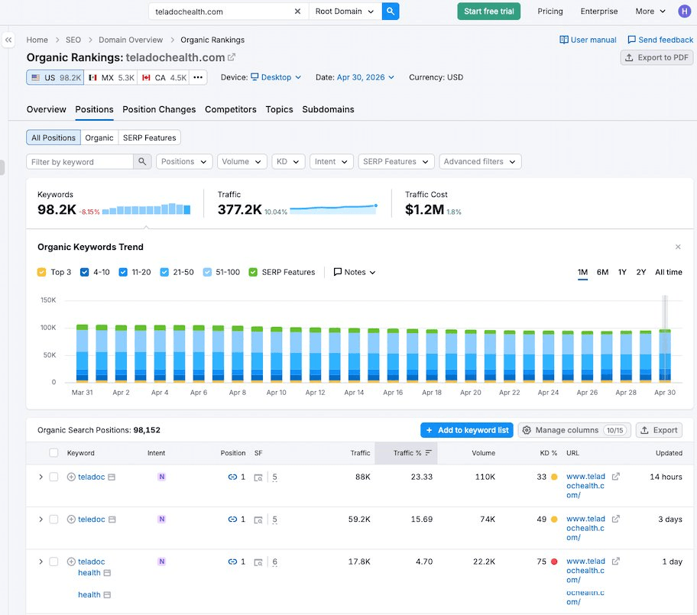697x615 pixels.
Task: Click the Filter by keyword input
Action: point(80,161)
